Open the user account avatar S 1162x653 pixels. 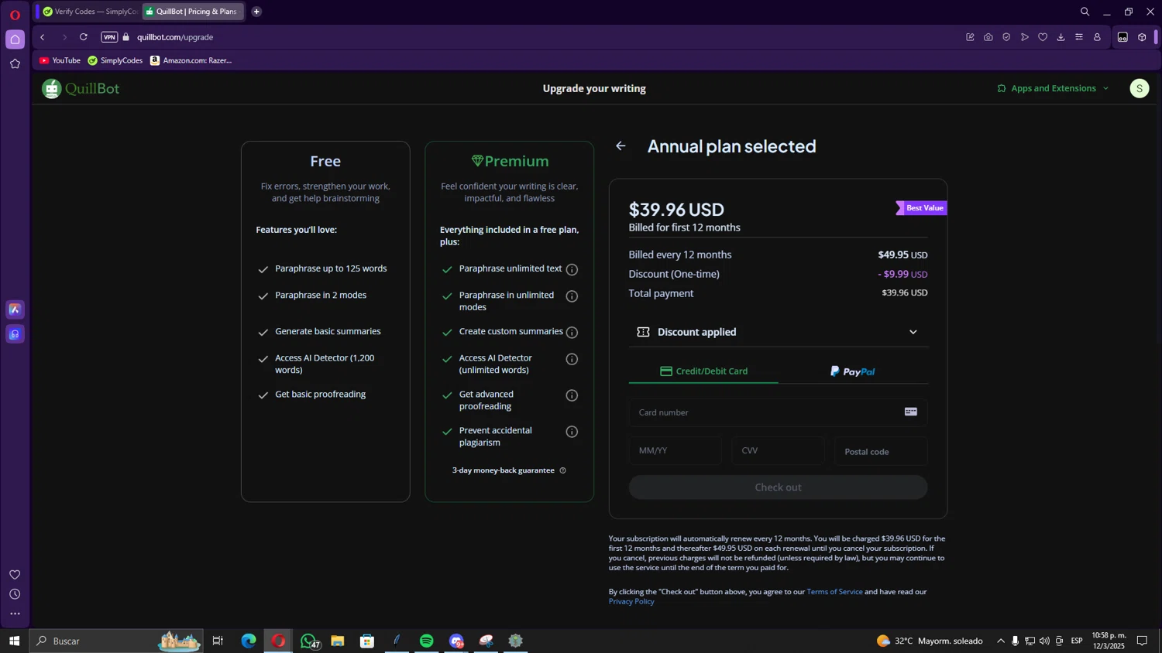pyautogui.click(x=1139, y=89)
